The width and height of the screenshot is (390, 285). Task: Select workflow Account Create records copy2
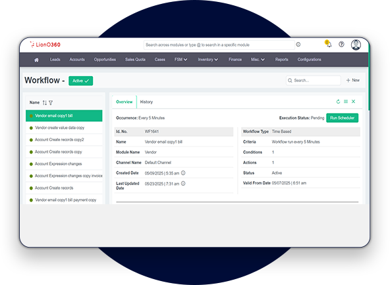coord(64,140)
